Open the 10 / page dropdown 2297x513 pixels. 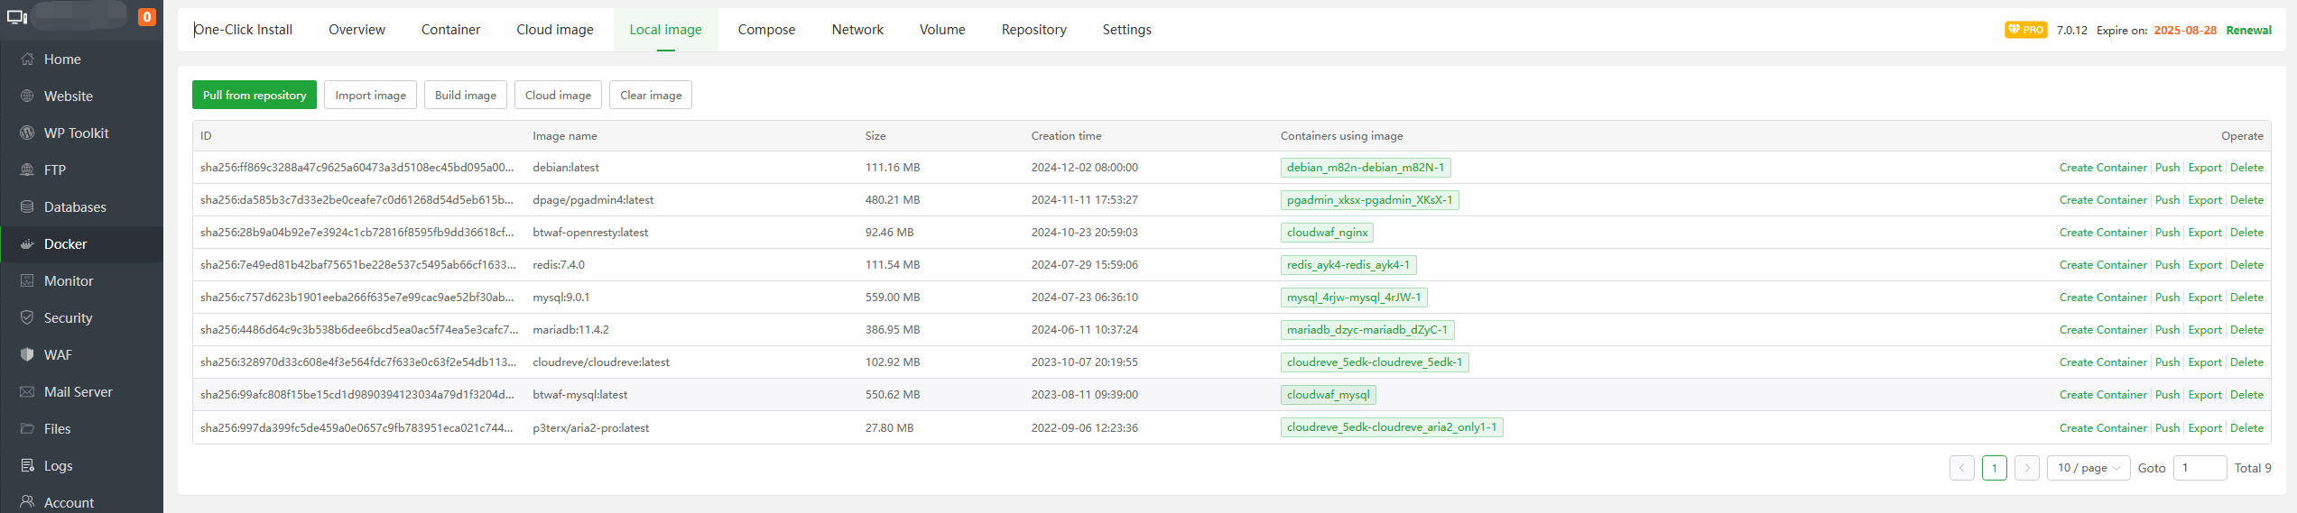[x=2088, y=468]
